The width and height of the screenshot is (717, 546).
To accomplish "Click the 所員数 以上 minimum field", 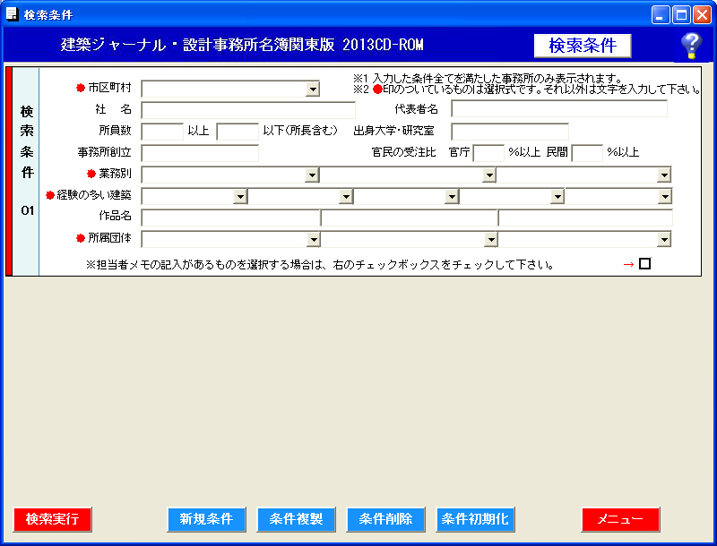I will 162,132.
